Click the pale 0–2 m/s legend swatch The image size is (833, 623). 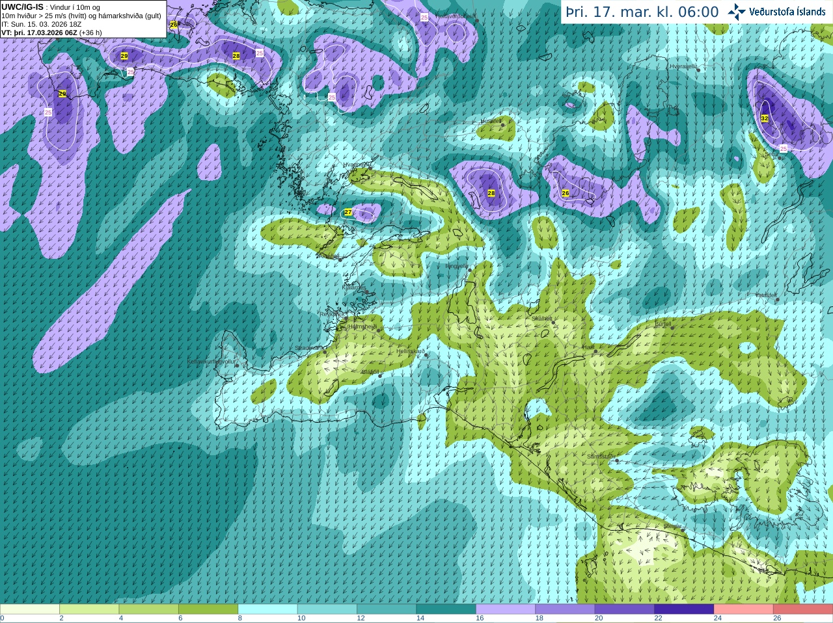29,609
